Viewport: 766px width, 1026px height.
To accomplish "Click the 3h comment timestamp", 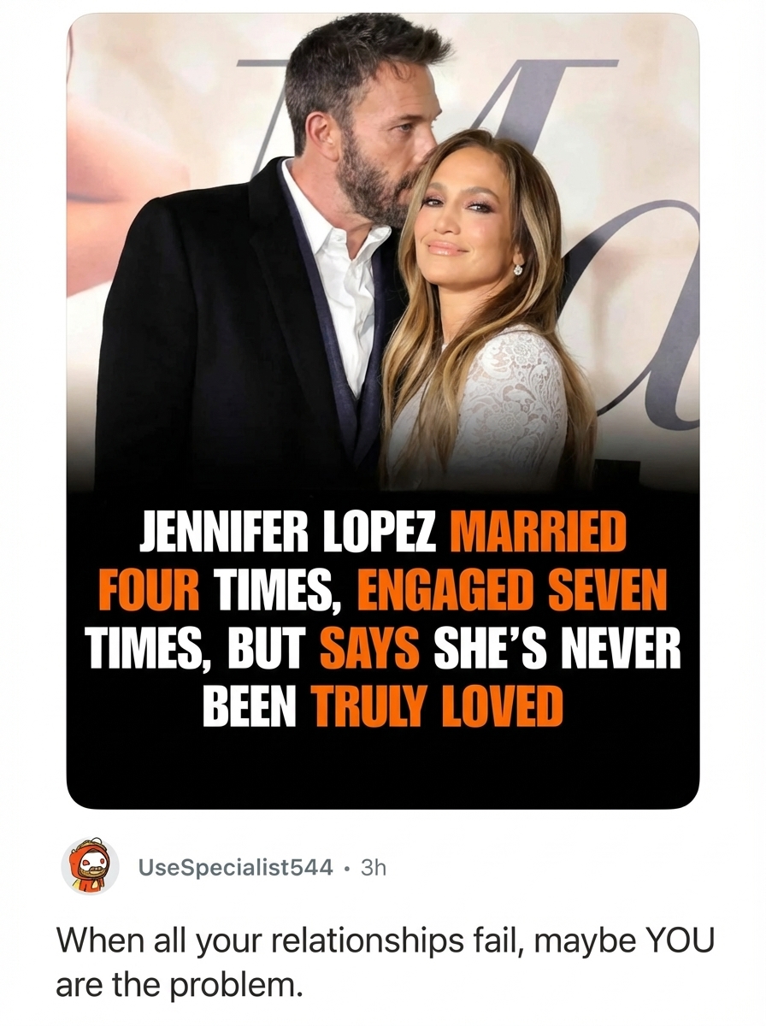I will (374, 867).
